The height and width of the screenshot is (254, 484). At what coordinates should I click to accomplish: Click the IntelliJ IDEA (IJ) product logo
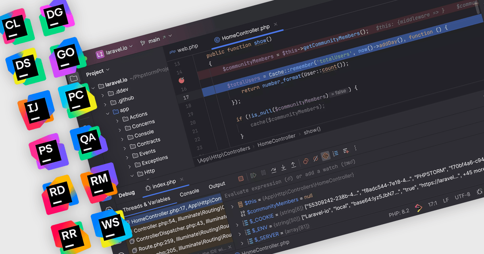click(x=36, y=110)
